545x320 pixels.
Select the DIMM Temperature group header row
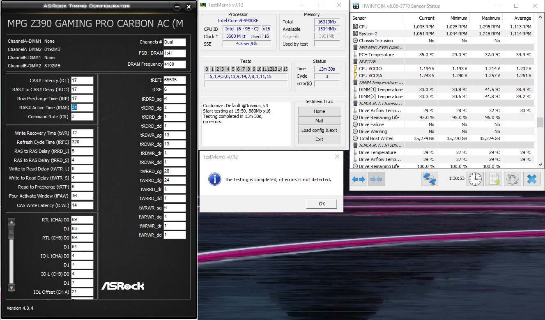pyautogui.click(x=443, y=83)
